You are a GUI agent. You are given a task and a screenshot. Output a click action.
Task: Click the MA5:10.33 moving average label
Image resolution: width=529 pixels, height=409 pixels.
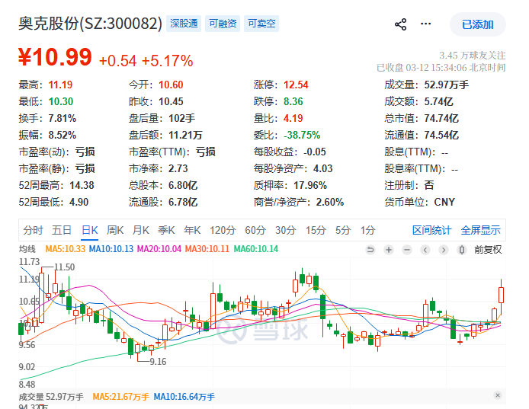pos(66,249)
